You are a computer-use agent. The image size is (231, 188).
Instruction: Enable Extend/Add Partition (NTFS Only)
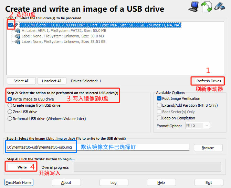(159, 105)
